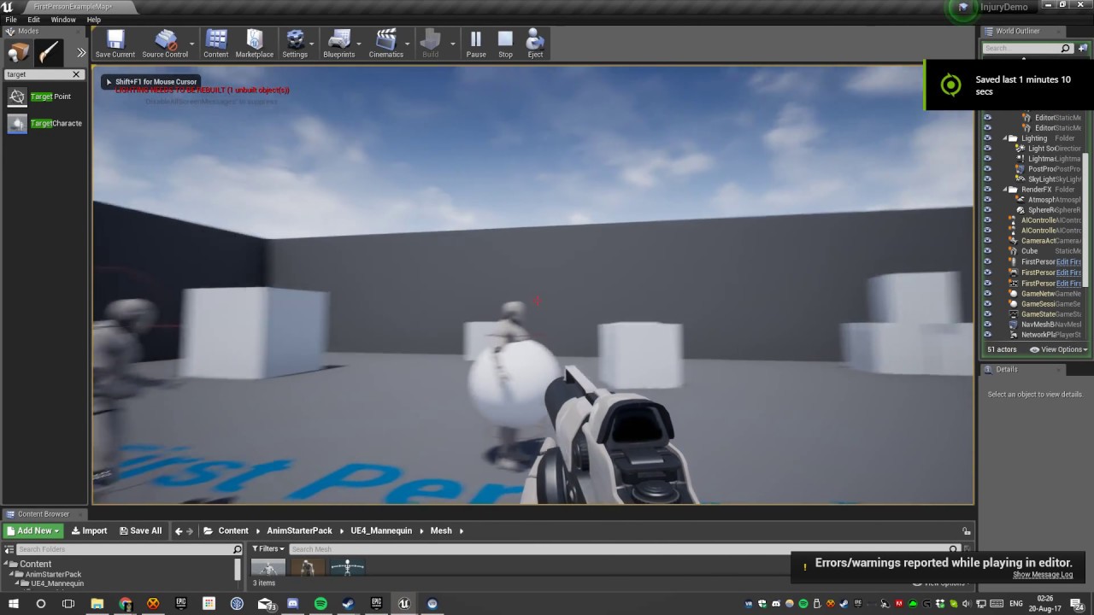Viewport: 1094px width, 615px height.
Task: Open Steam from the taskbar
Action: [348, 604]
